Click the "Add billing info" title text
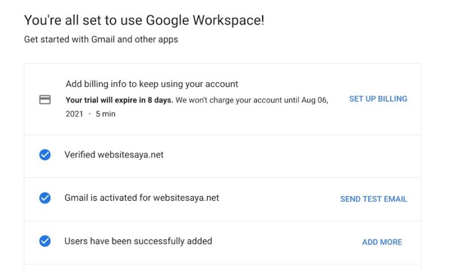Screen dimensions: 460x269 click(x=152, y=84)
